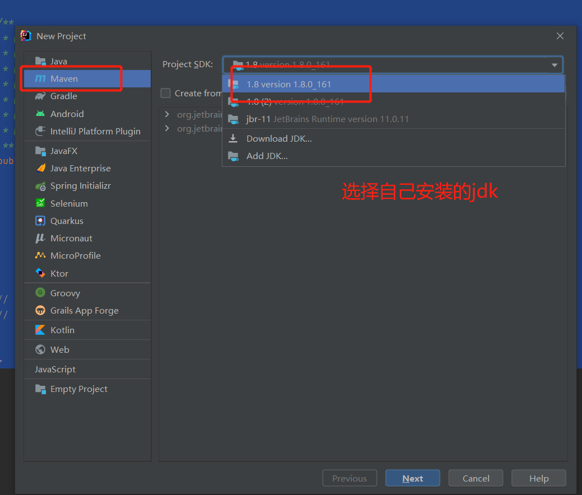Click the Grails App Forge icon

40,310
